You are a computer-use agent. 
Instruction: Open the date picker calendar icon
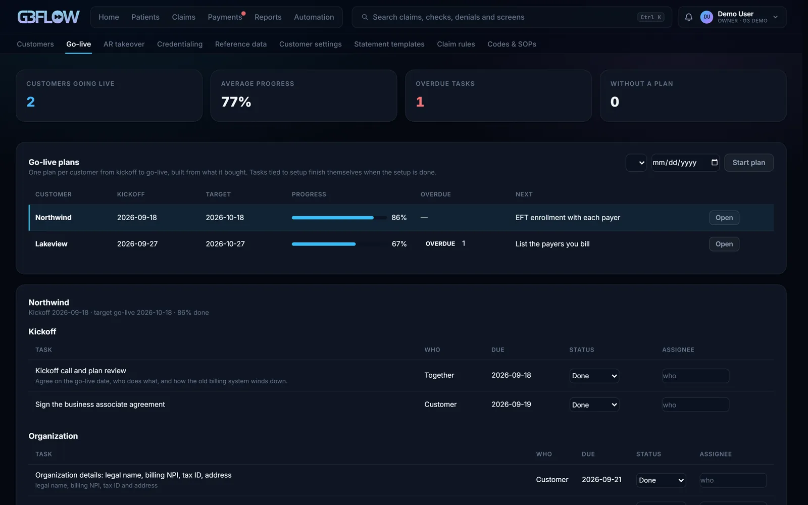pos(714,163)
